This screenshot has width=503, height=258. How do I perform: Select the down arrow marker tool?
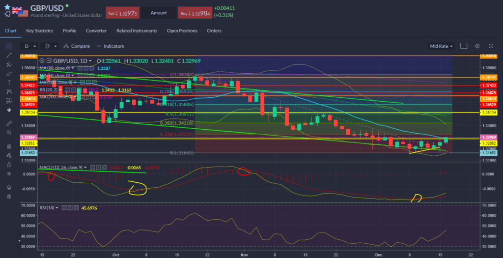tap(9, 110)
